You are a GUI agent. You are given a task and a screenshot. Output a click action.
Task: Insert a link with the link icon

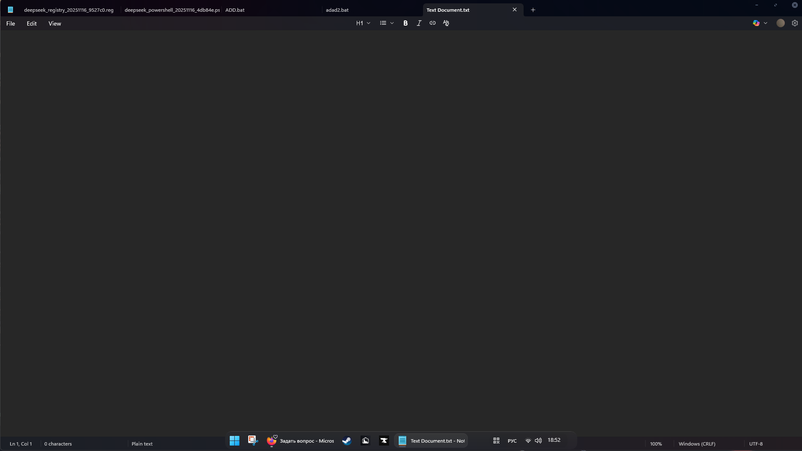click(432, 23)
